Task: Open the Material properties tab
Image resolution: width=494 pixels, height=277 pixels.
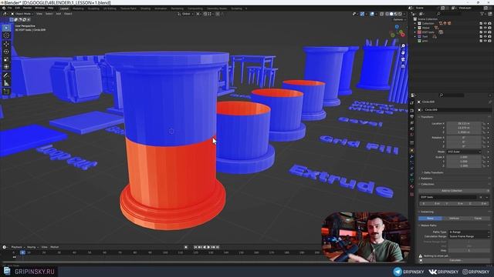Action: [x=411, y=186]
